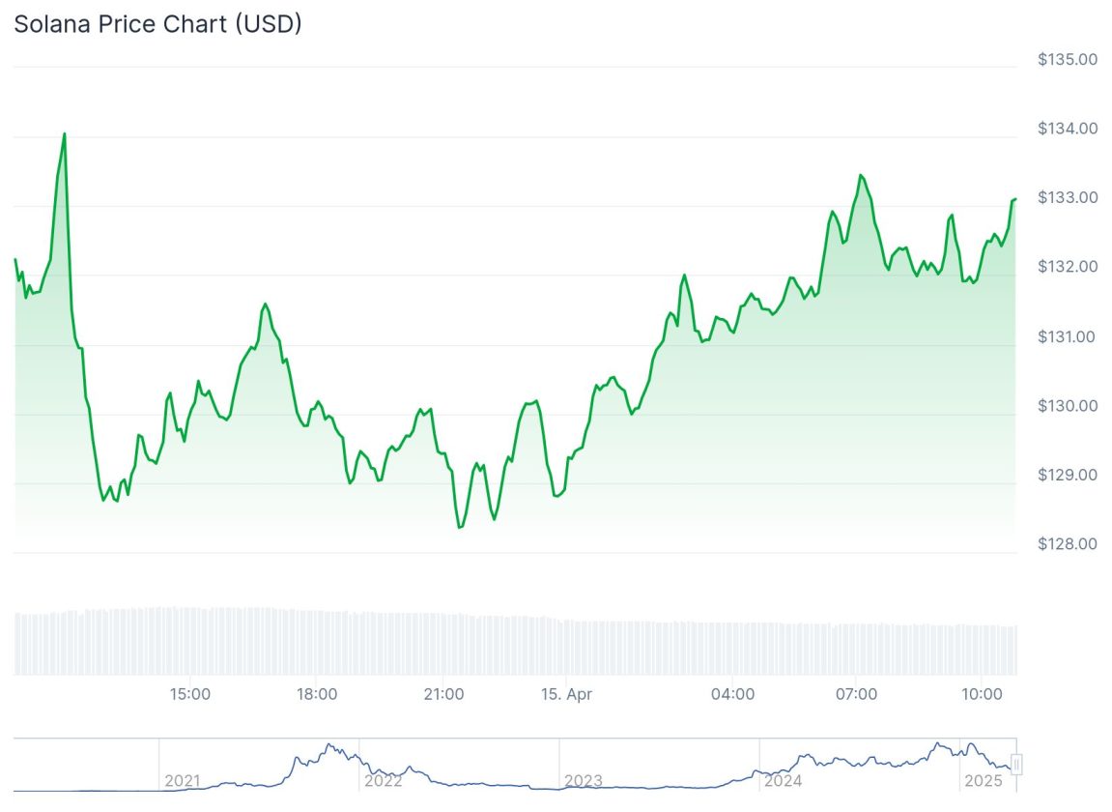Screen dimensions: 1112x812
Task: Click the 10:00 time axis label
Action: tap(982, 694)
